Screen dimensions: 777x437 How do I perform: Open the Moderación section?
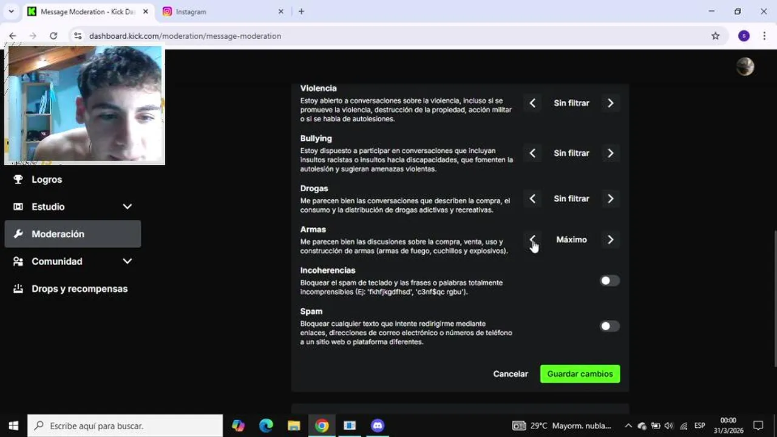72,234
